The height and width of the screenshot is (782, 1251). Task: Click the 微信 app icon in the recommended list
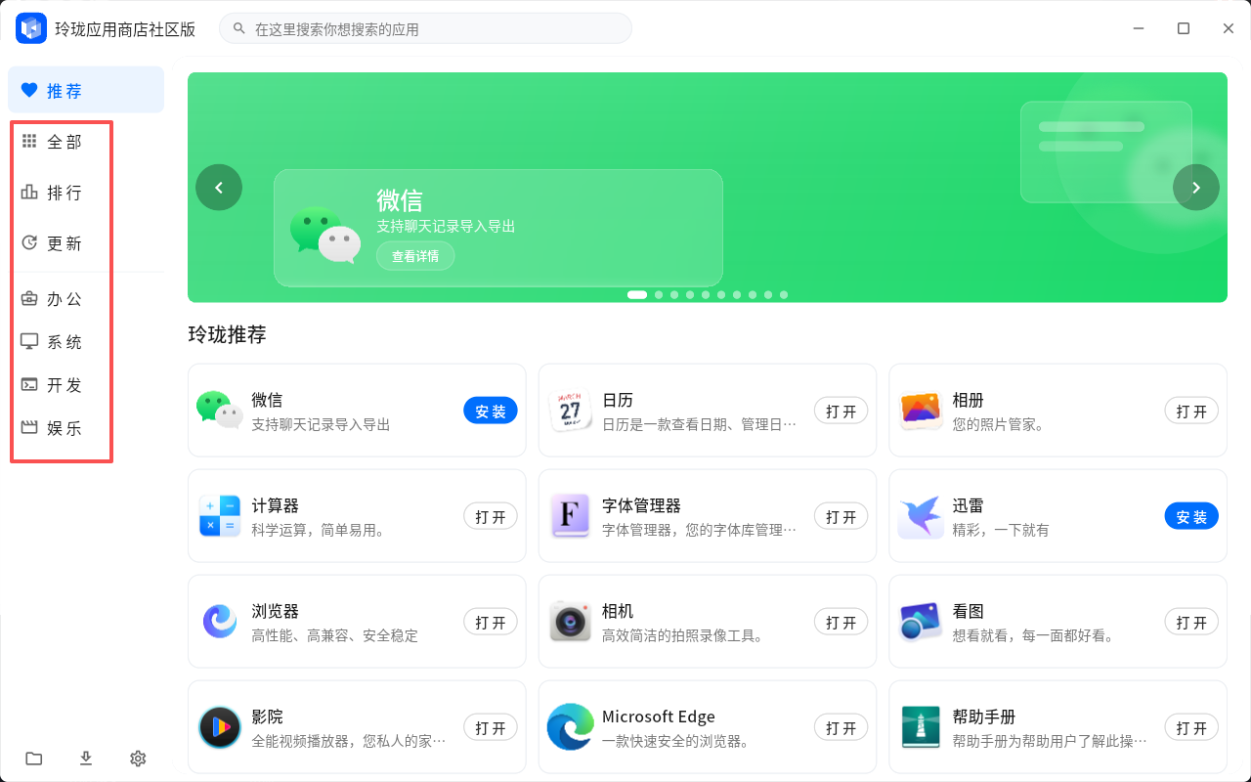coord(219,411)
